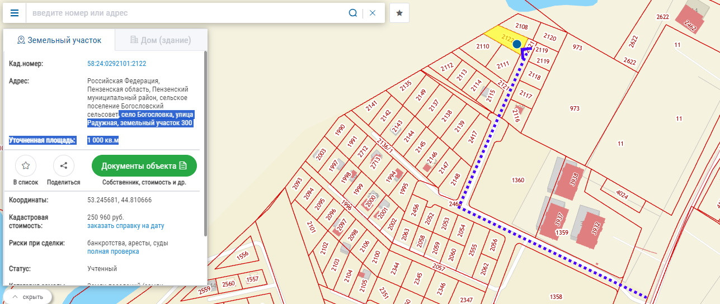The image size is (720, 304).
Task: Click parcel 1990 on map
Action: click(x=341, y=131)
